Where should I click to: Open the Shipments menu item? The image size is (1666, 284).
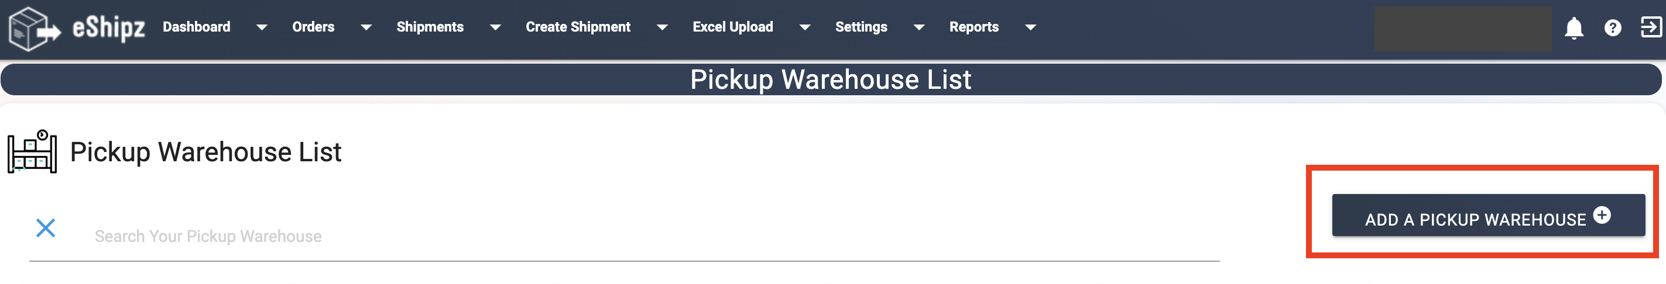[x=430, y=27]
